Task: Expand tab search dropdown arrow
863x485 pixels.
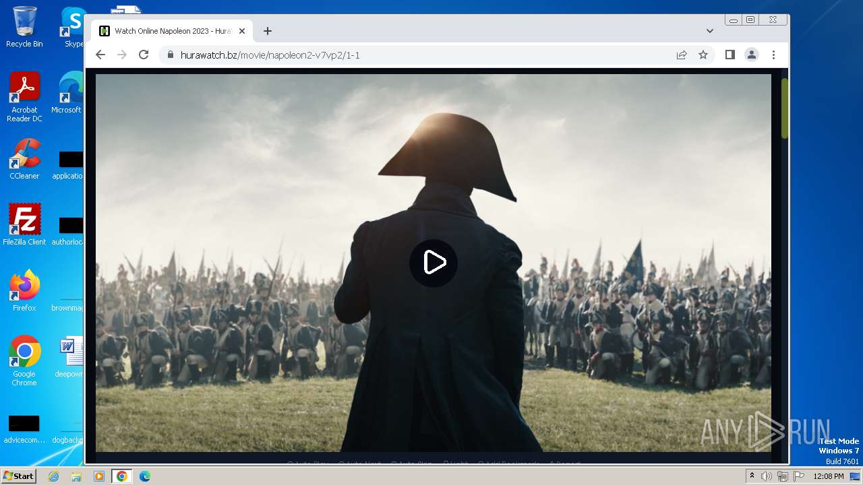Action: point(709,31)
